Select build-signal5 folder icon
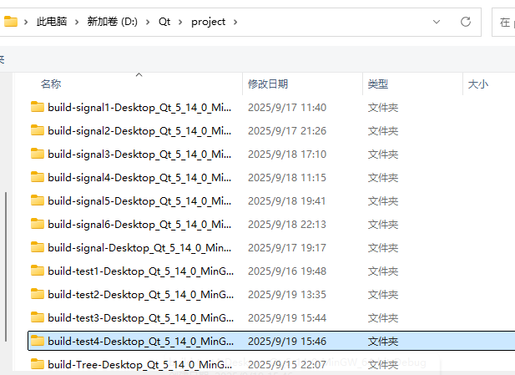 click(38, 200)
